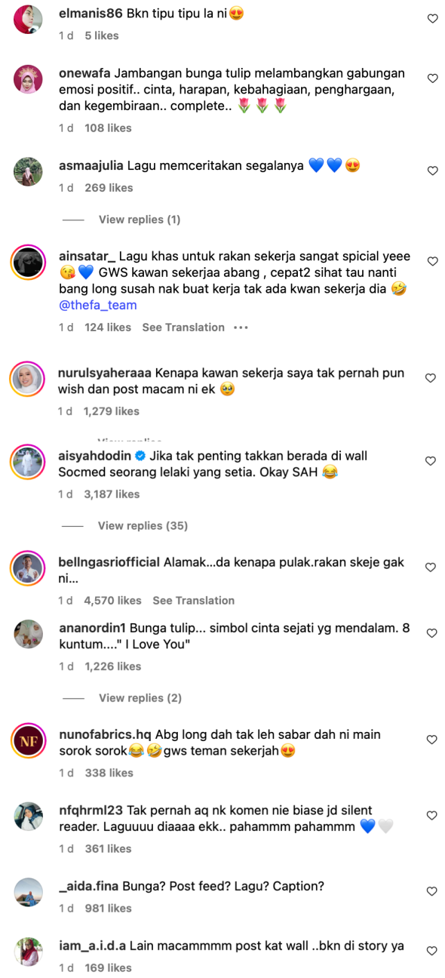The image size is (445, 978).
Task: Like onewafa's tulip bouquet comment
Action: (432, 78)
